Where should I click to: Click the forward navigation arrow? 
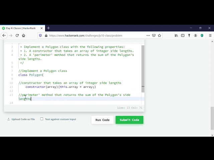pyautogui.click(x=11, y=36)
